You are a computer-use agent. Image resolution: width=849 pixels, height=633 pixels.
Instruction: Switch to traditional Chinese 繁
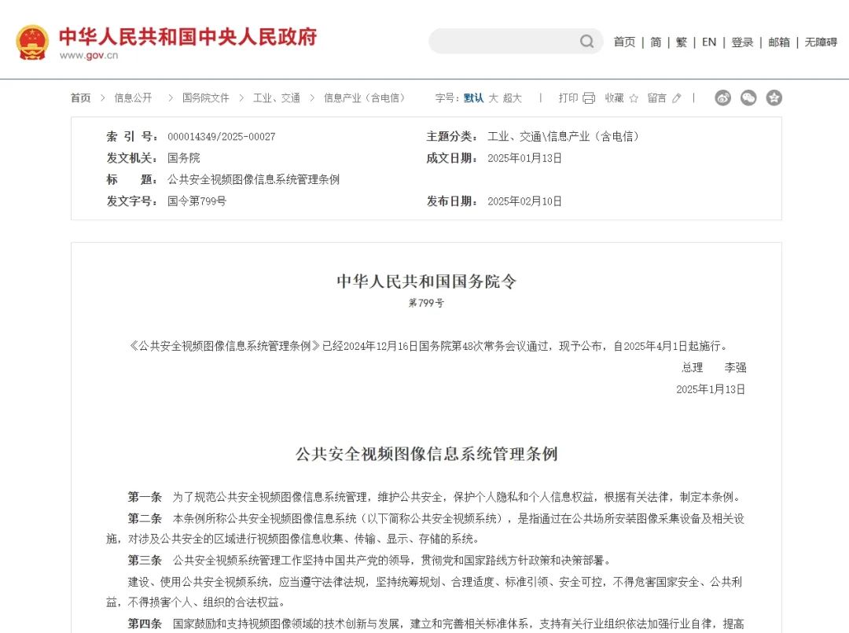pos(682,42)
